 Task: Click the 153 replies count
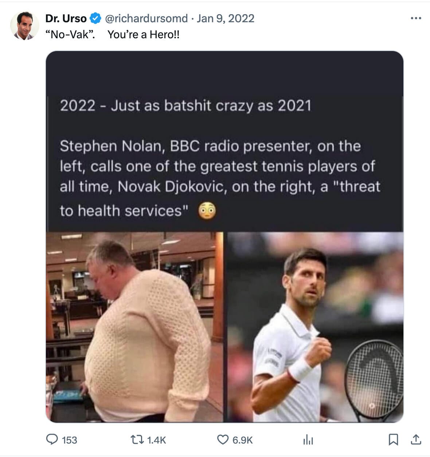pos(70,440)
